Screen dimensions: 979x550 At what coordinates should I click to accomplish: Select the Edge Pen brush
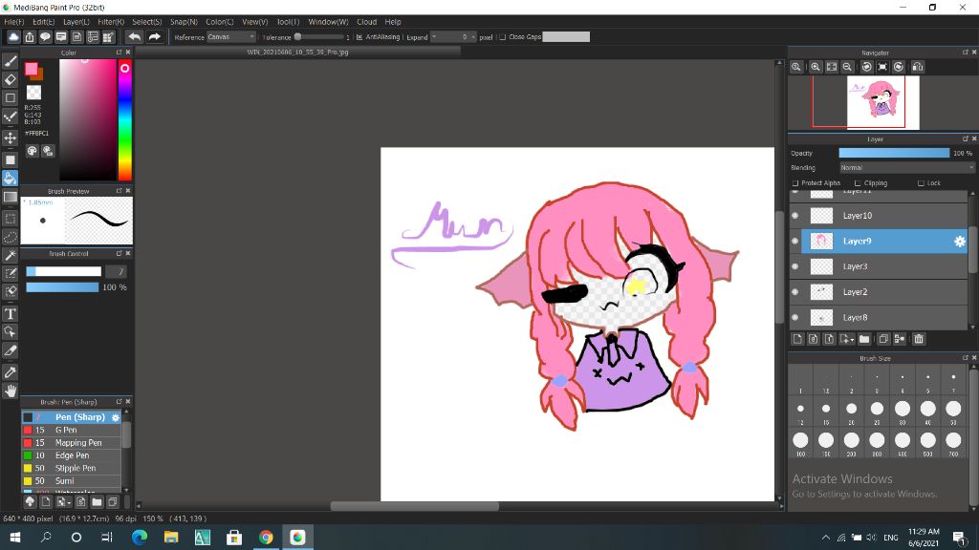(71, 455)
